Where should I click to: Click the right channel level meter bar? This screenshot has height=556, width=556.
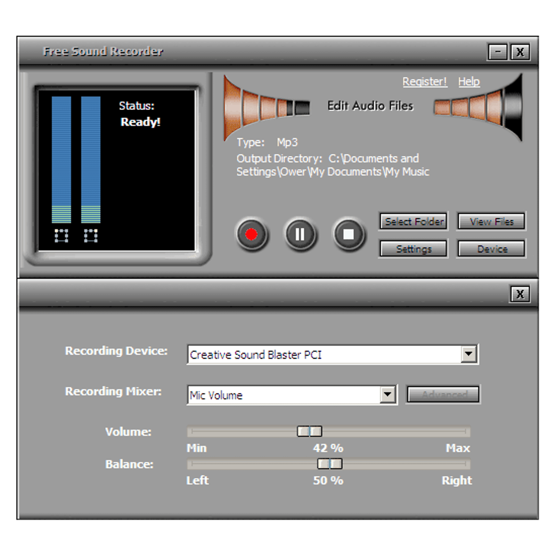click(x=91, y=160)
